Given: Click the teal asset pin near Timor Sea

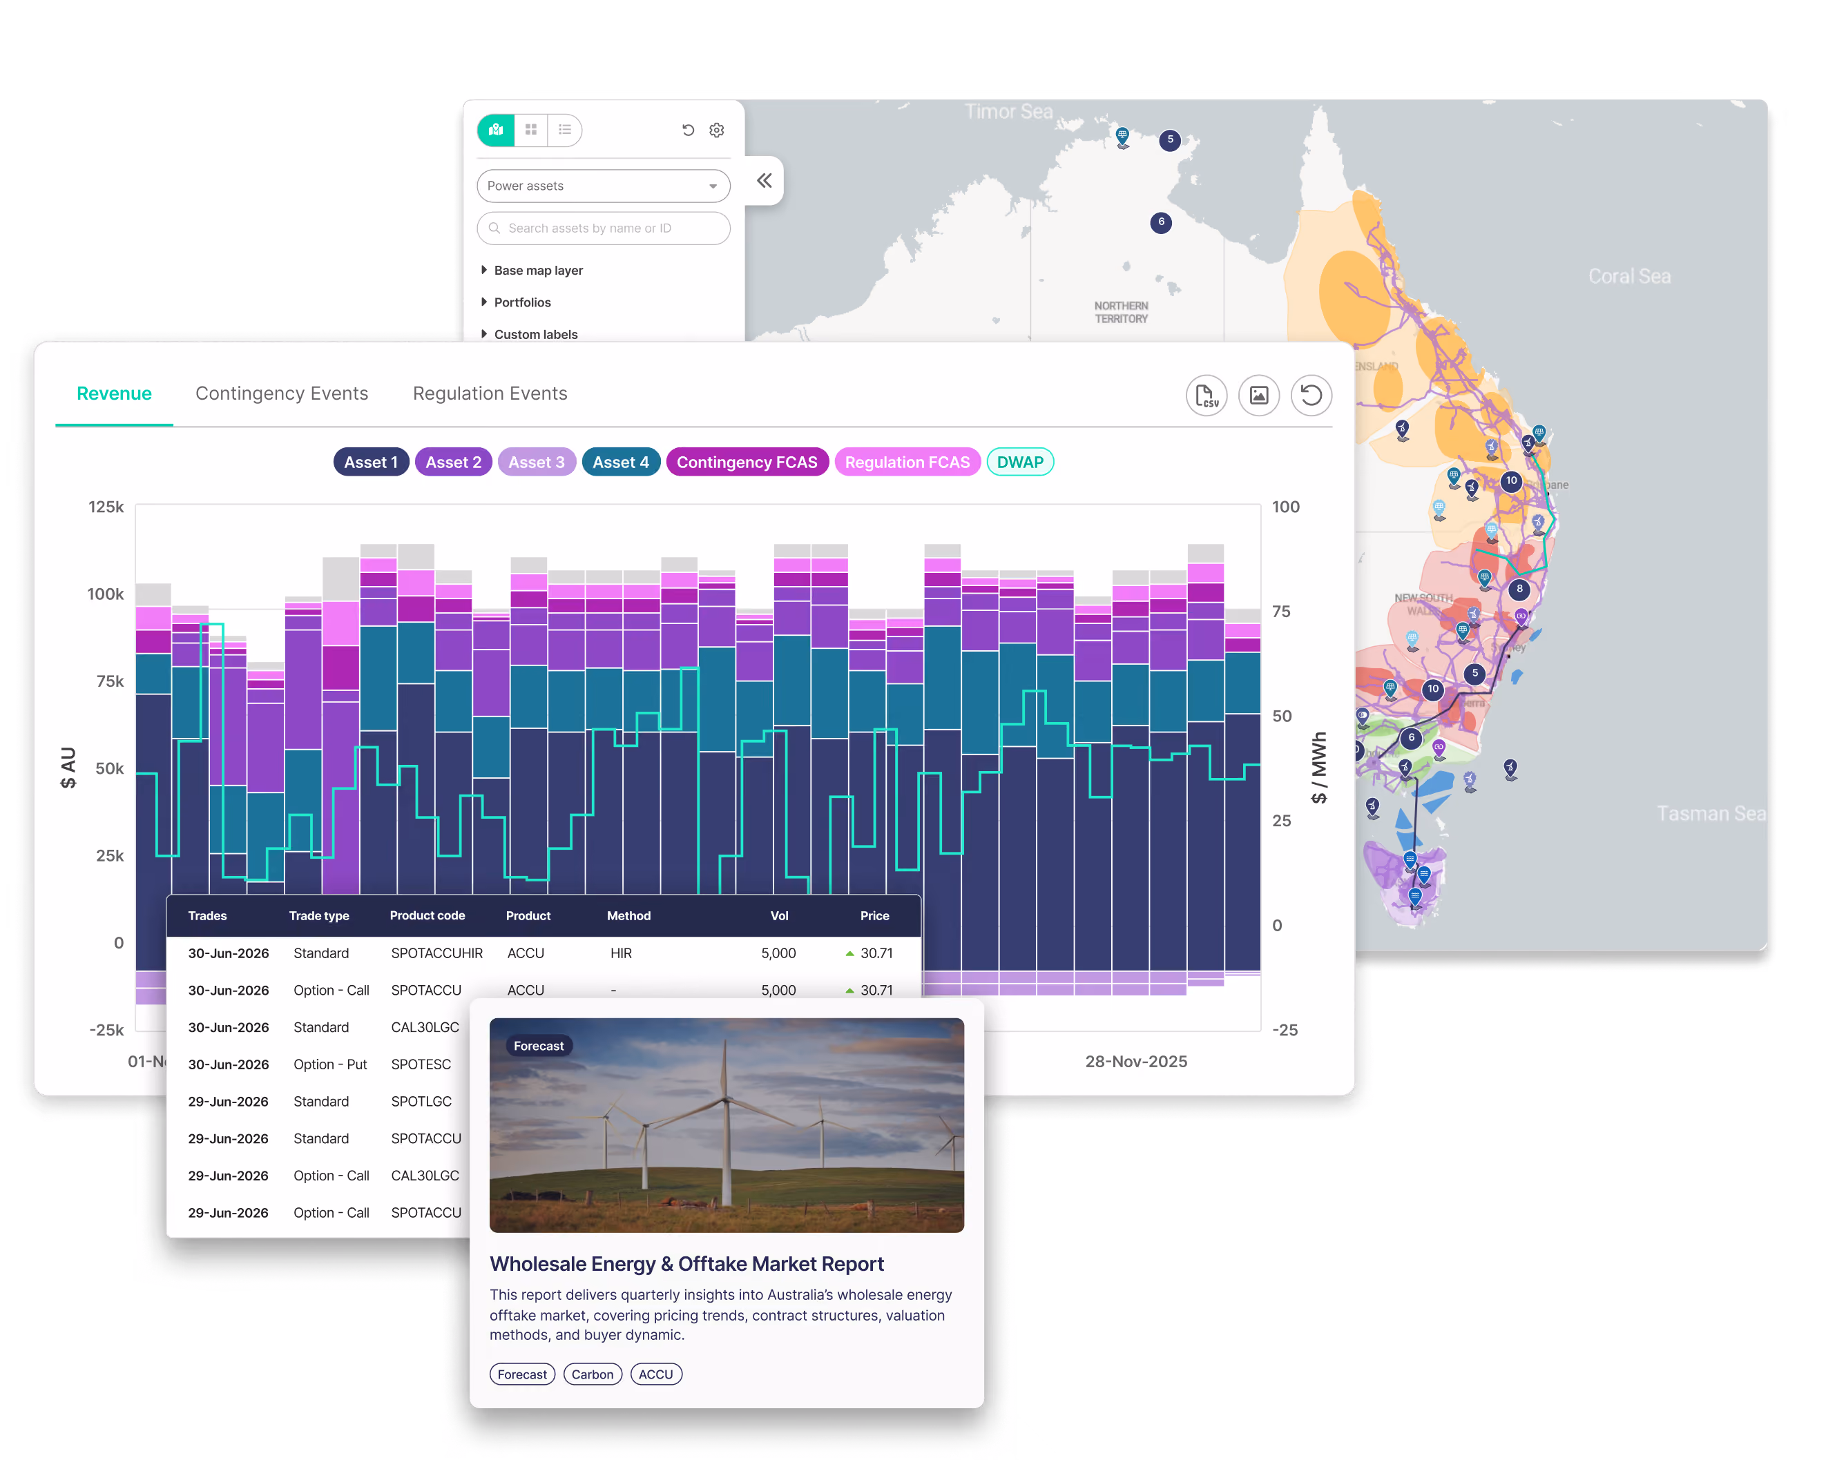Looking at the screenshot, I should [1122, 136].
